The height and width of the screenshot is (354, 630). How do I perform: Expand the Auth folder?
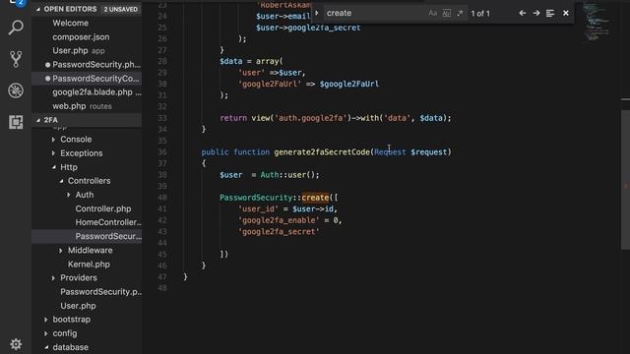click(x=69, y=195)
